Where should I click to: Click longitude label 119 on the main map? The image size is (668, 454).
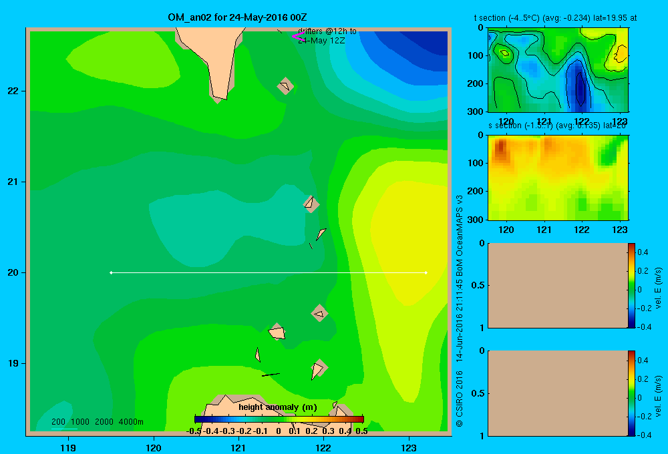68,447
